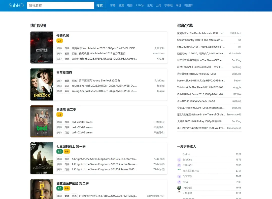This screenshot has height=199, width=272.
Task: Open the 字幕组 page from navbar
Action: [x=168, y=5]
